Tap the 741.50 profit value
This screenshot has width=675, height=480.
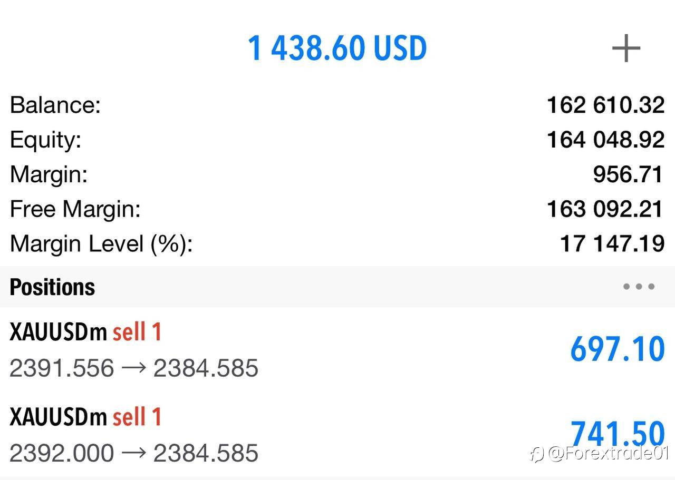pyautogui.click(x=618, y=433)
